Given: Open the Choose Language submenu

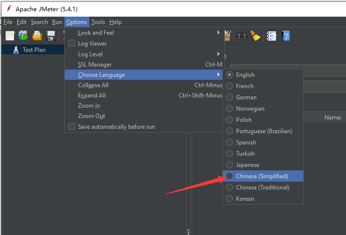Looking at the screenshot, I should tap(144, 75).
